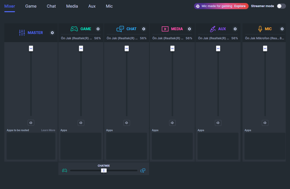The width and height of the screenshot is (290, 189).
Task: Open Media channel settings gear
Action: point(189,29)
